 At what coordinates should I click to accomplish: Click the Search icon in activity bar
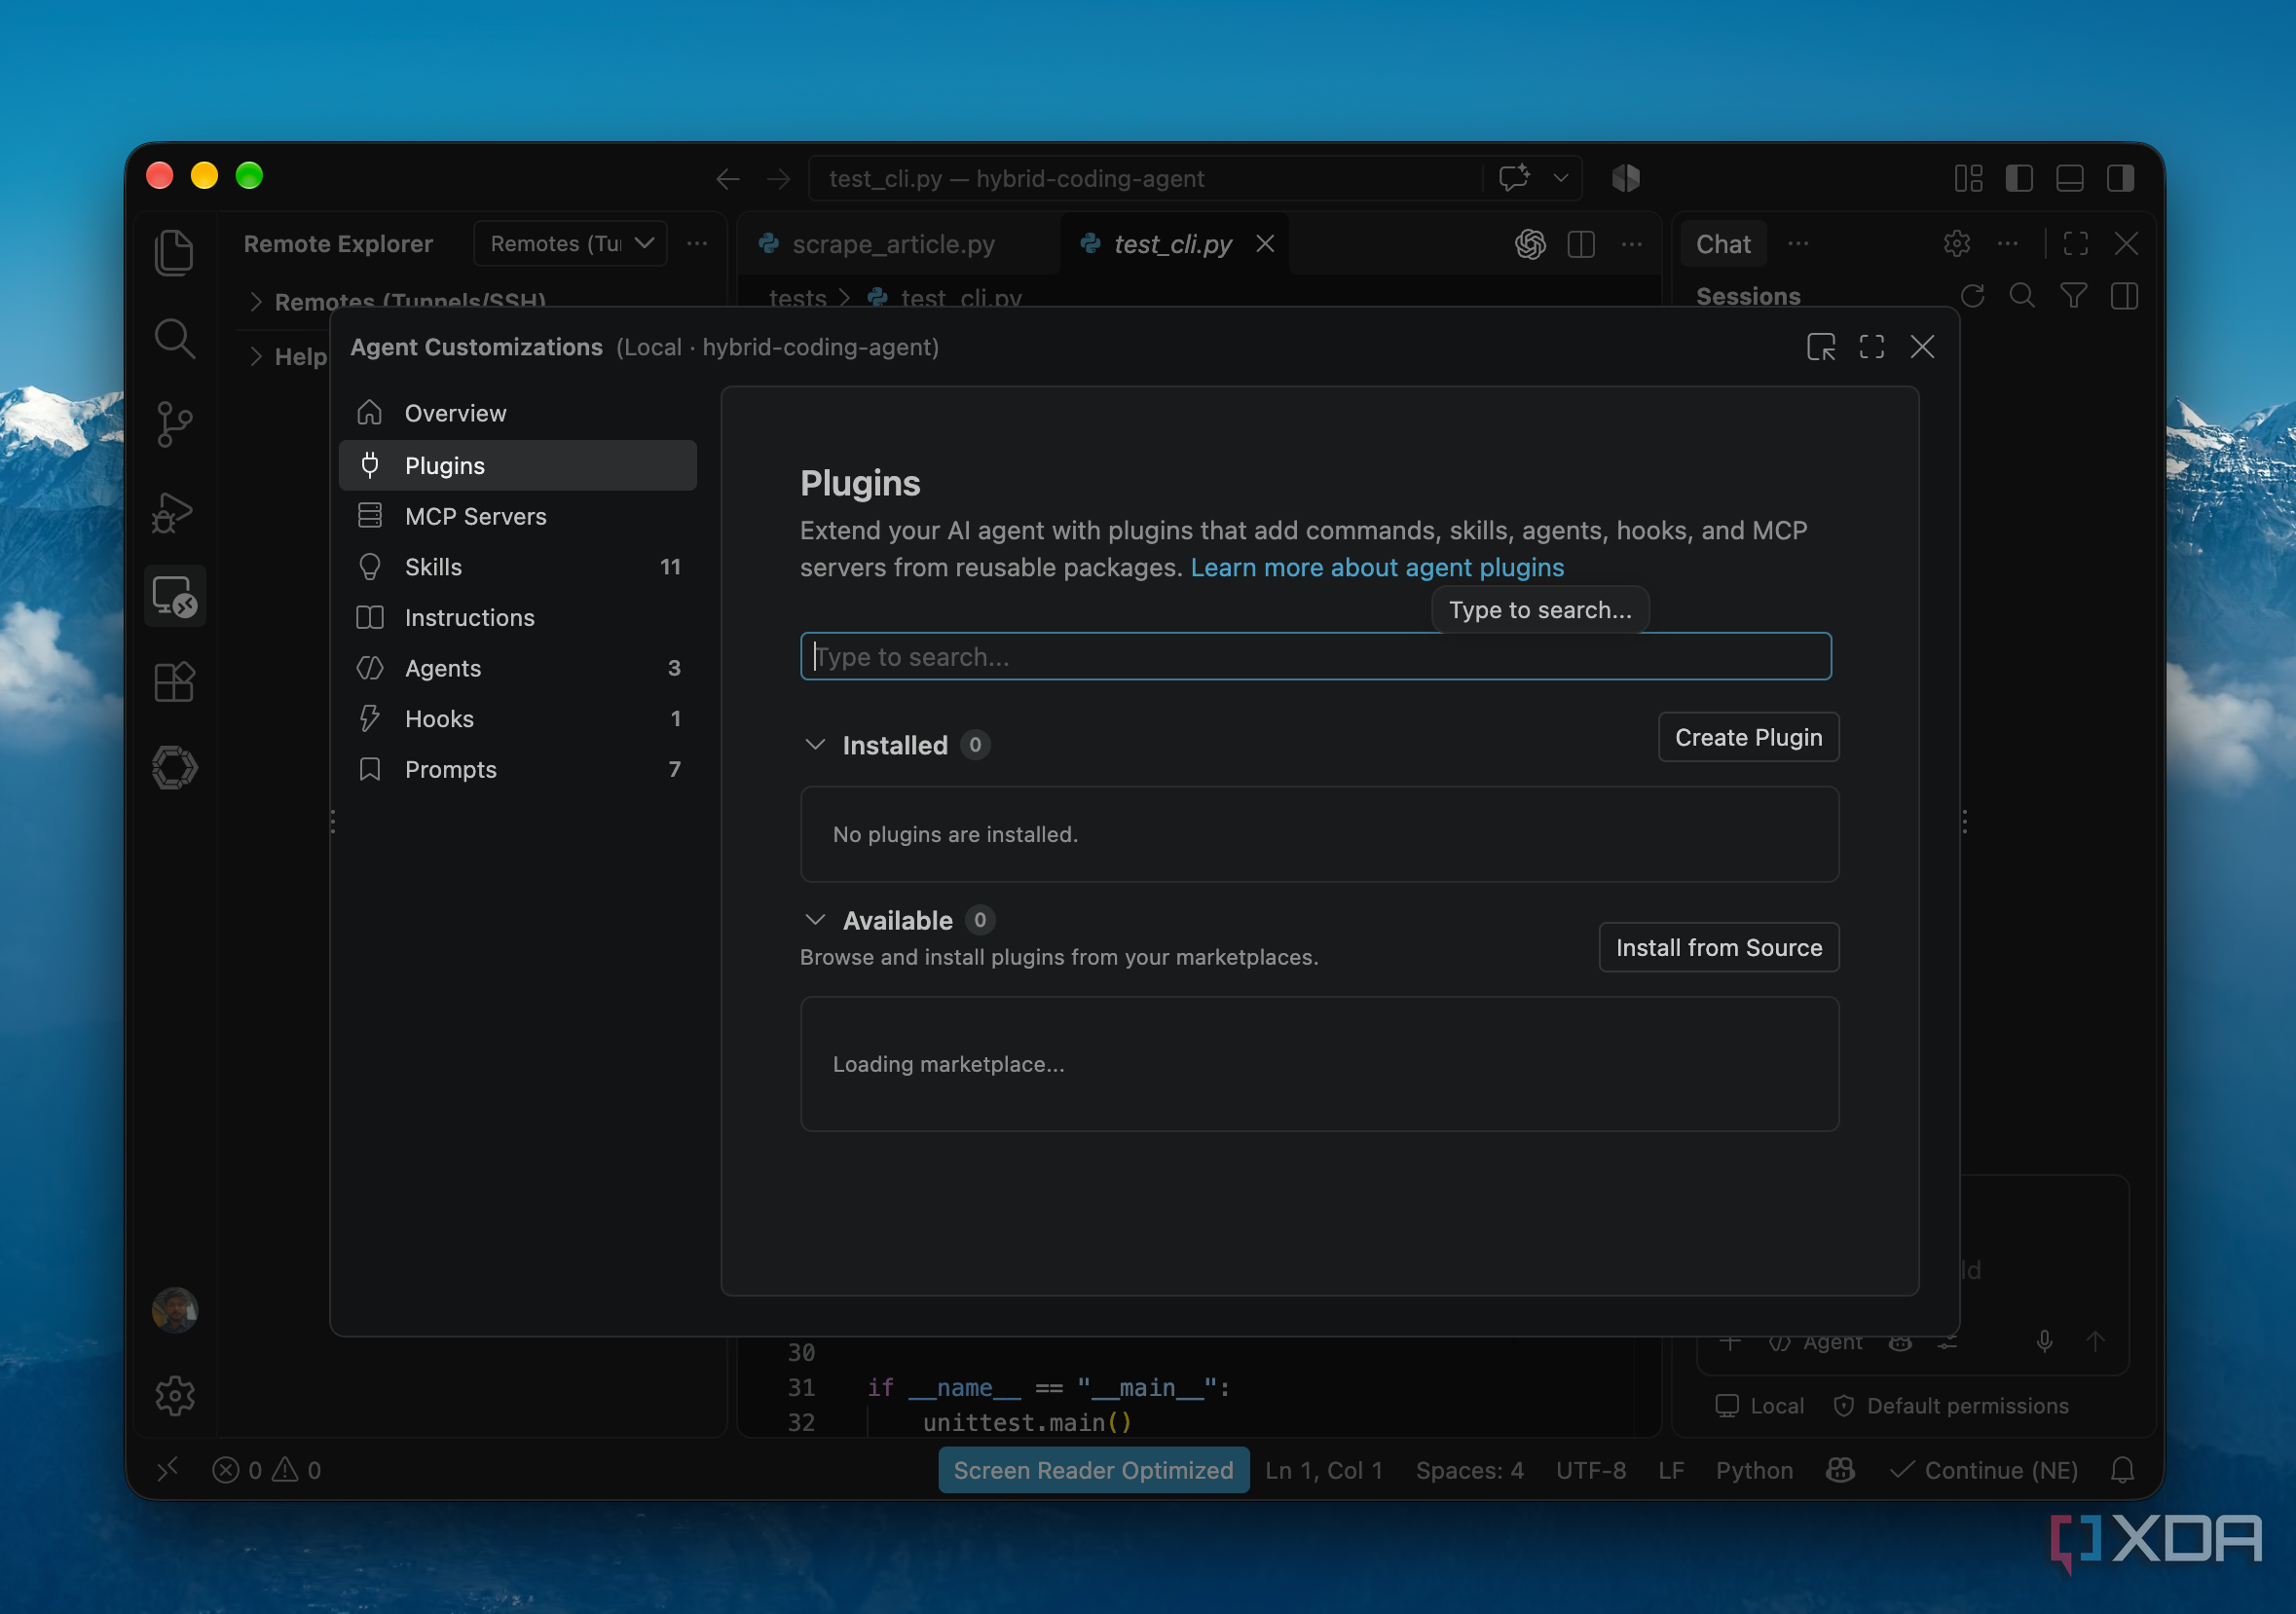175,338
